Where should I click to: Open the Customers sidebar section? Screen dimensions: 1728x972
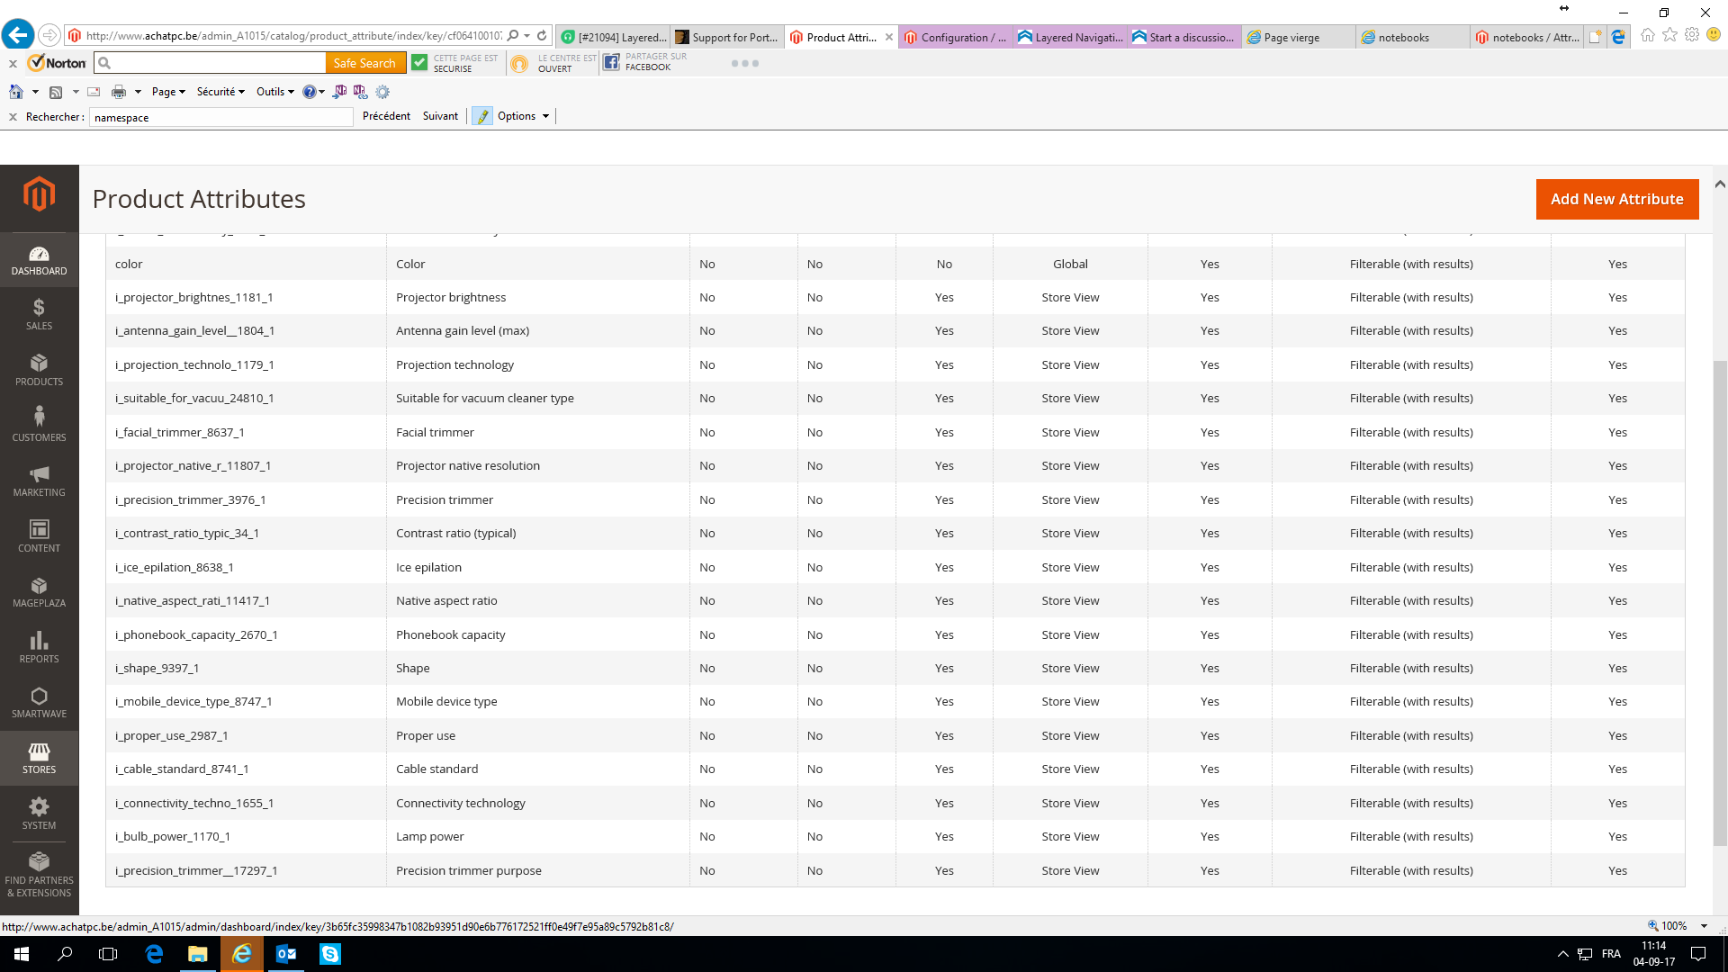coord(39,425)
